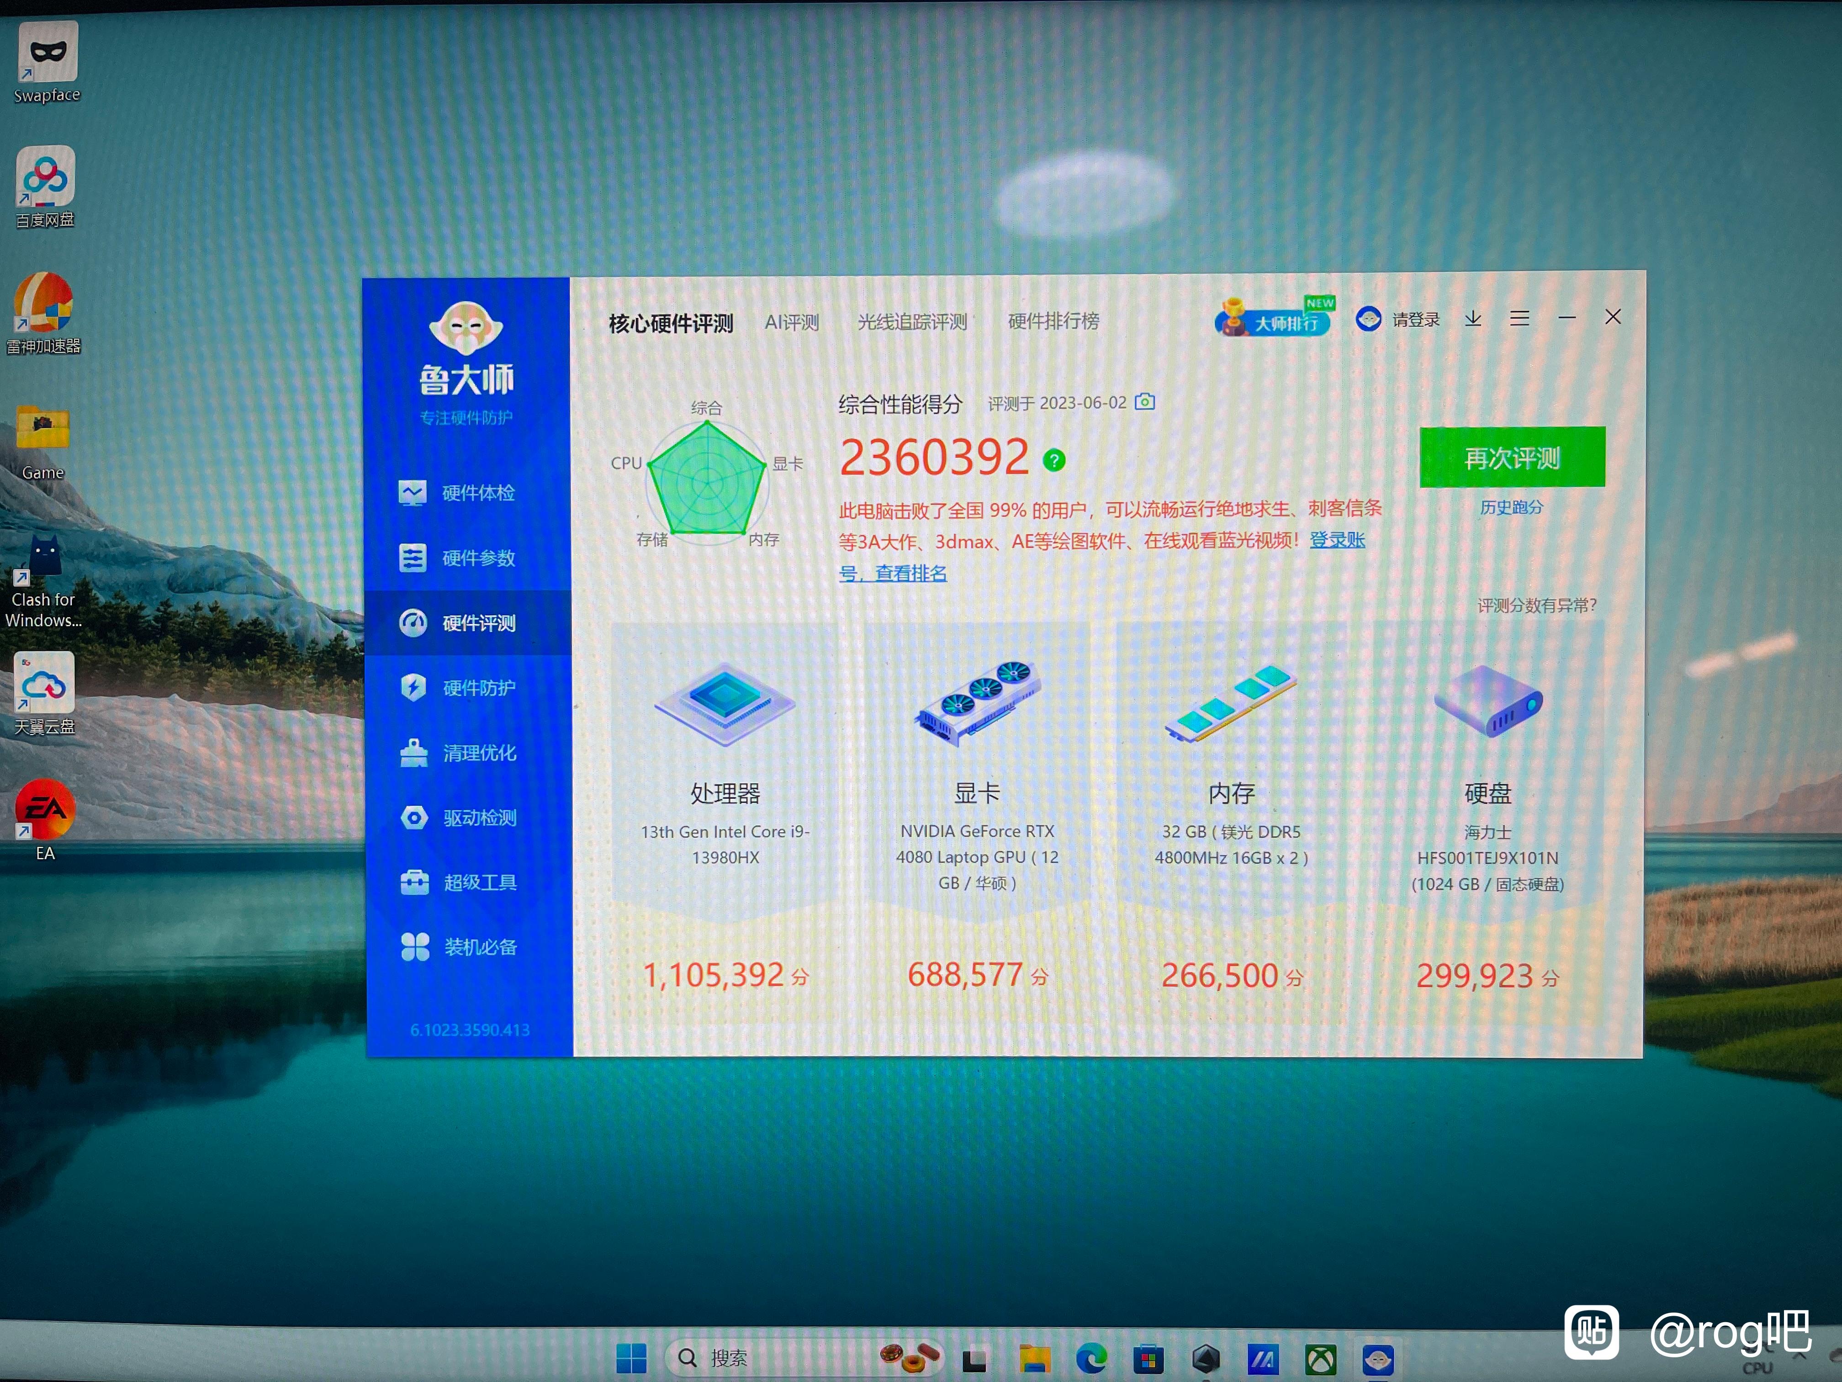Viewport: 1842px width, 1382px height.
Task: Minimize the 鲁大师 window
Action: point(1567,317)
